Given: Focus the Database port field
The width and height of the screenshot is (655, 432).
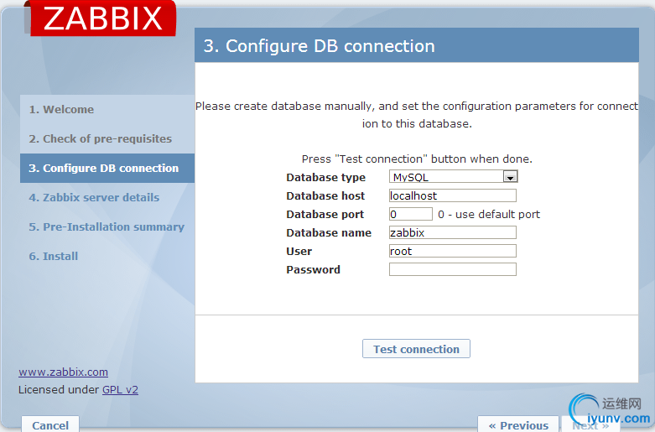Looking at the screenshot, I should (x=411, y=214).
